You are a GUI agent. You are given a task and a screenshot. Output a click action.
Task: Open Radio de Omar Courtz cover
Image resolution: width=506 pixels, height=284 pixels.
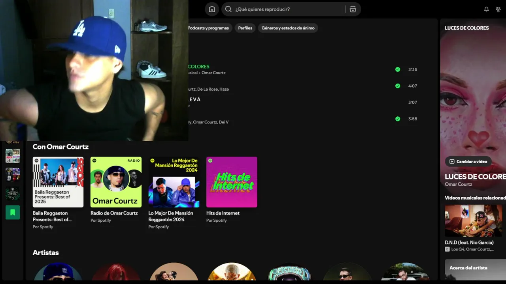coord(116,182)
